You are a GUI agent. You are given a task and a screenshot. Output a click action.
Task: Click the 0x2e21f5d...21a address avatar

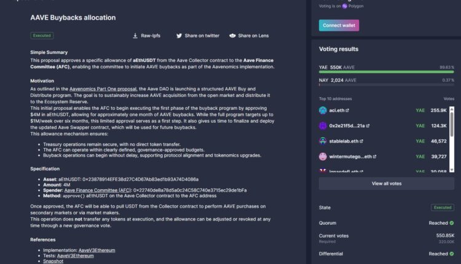323,126
